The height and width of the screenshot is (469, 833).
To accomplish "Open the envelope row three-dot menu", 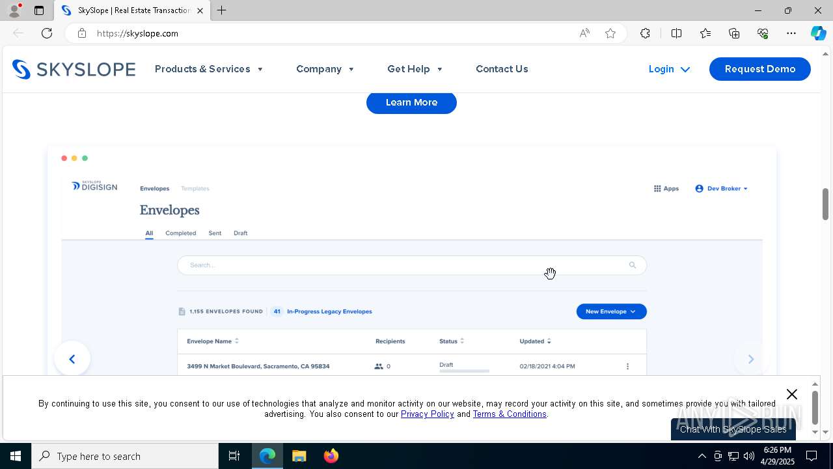I will [627, 366].
